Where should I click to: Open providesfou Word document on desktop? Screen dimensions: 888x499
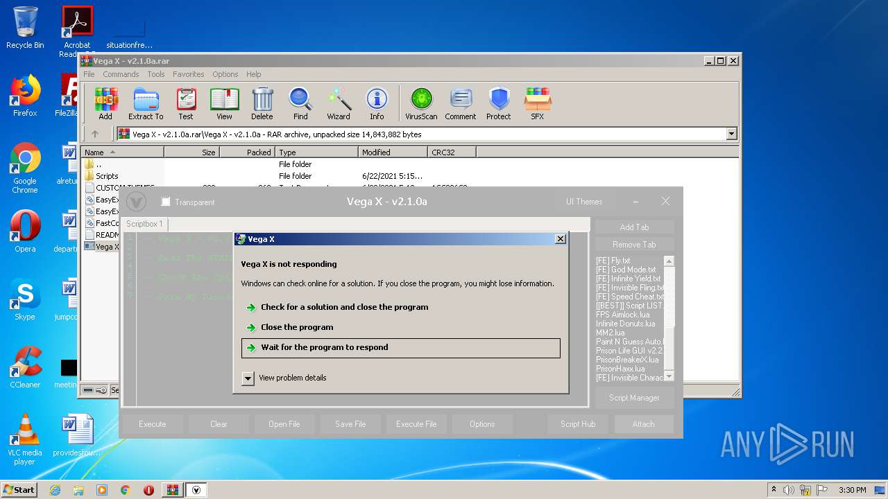click(77, 436)
